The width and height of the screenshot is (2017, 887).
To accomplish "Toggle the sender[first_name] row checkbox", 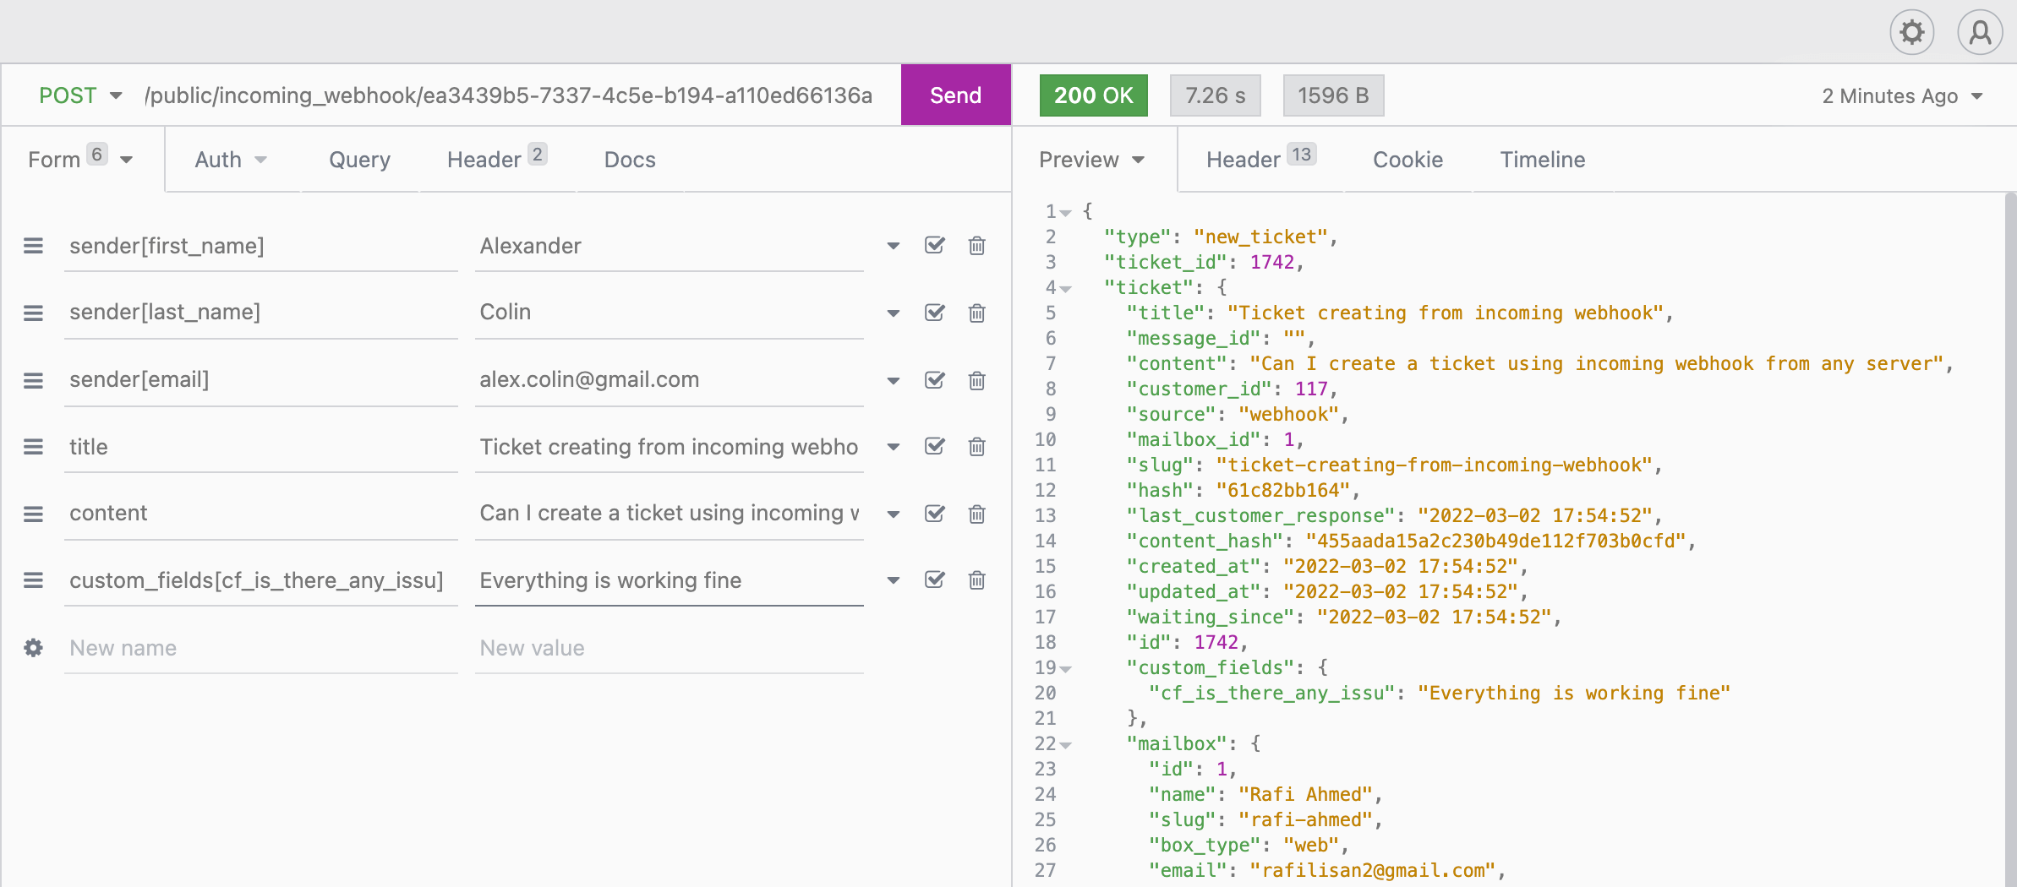I will coord(934,245).
